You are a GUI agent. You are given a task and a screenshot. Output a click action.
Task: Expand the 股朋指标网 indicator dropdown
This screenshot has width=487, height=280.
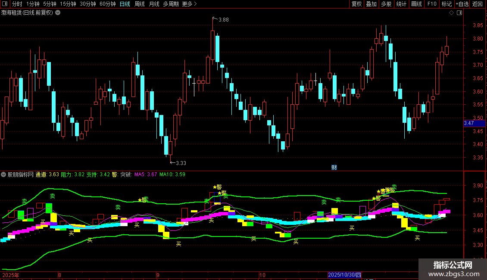(4, 175)
